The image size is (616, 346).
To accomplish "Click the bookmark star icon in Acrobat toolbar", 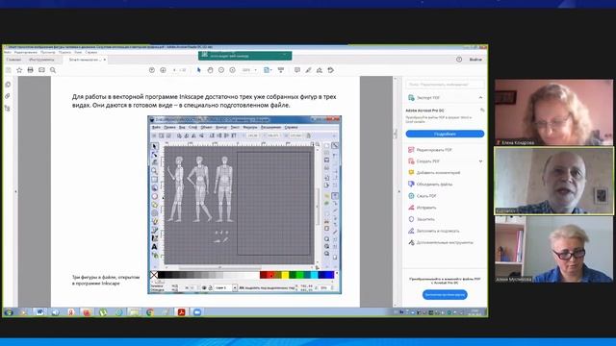I will (x=19, y=70).
